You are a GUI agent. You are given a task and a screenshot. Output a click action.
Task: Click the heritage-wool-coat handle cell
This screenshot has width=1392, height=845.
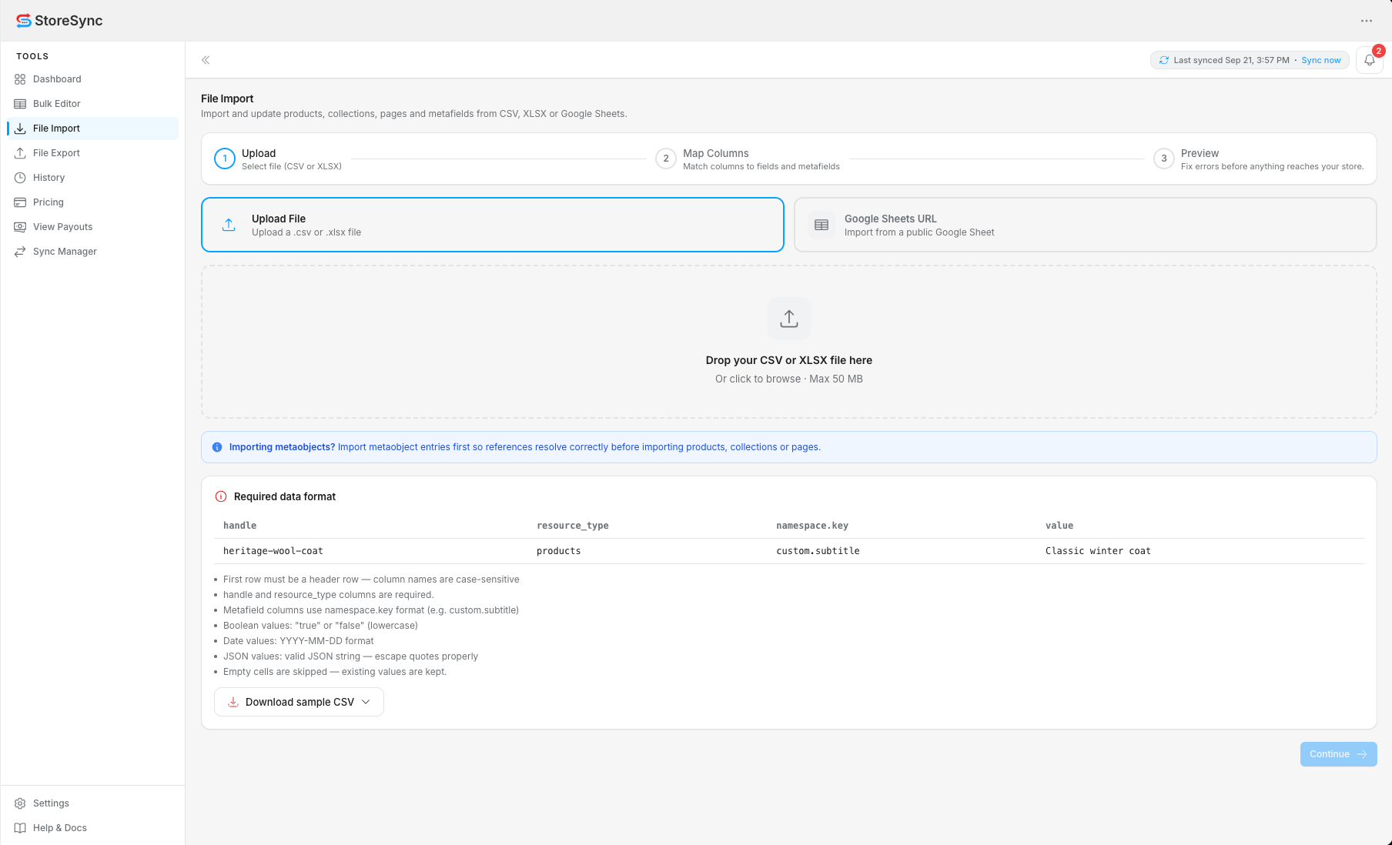click(273, 551)
